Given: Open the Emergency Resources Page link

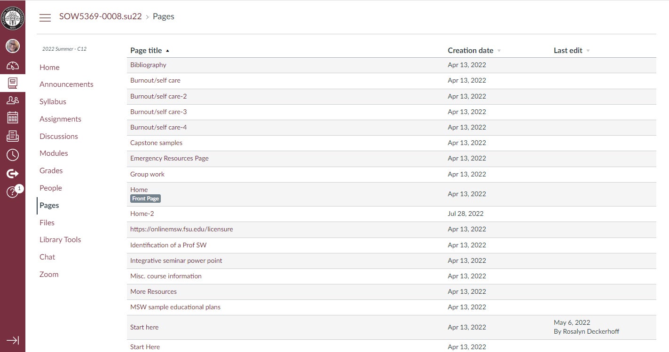Looking at the screenshot, I should pyautogui.click(x=169, y=159).
